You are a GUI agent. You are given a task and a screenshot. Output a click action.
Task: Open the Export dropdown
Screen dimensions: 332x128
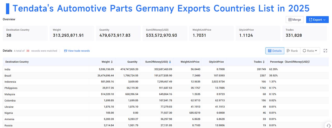tap(317, 20)
